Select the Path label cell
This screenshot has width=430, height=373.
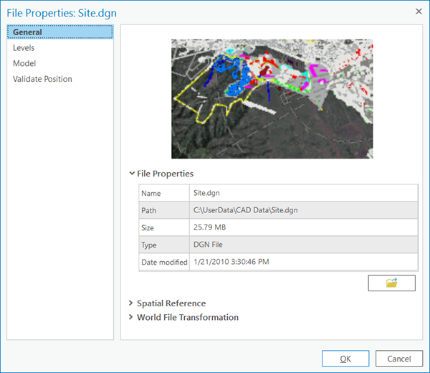[164, 210]
